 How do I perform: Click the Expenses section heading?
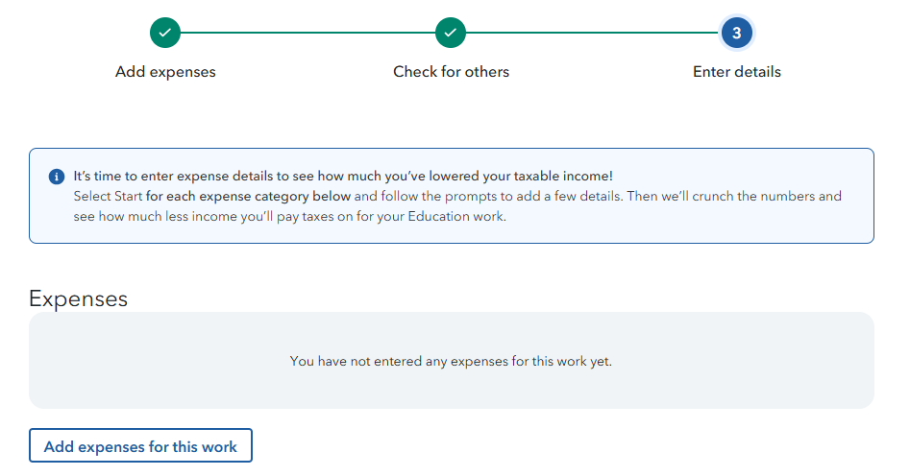coord(79,298)
